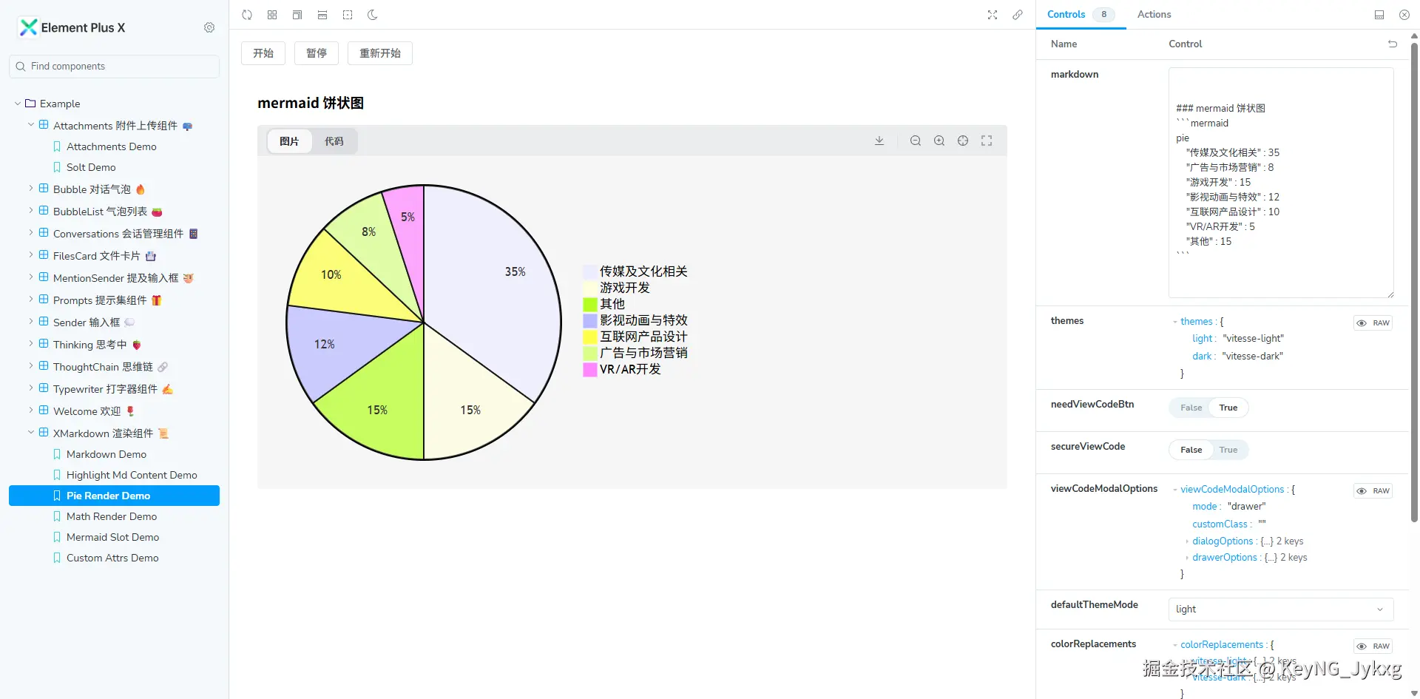Reset controls to default values
The width and height of the screenshot is (1420, 699).
pos(1393,44)
